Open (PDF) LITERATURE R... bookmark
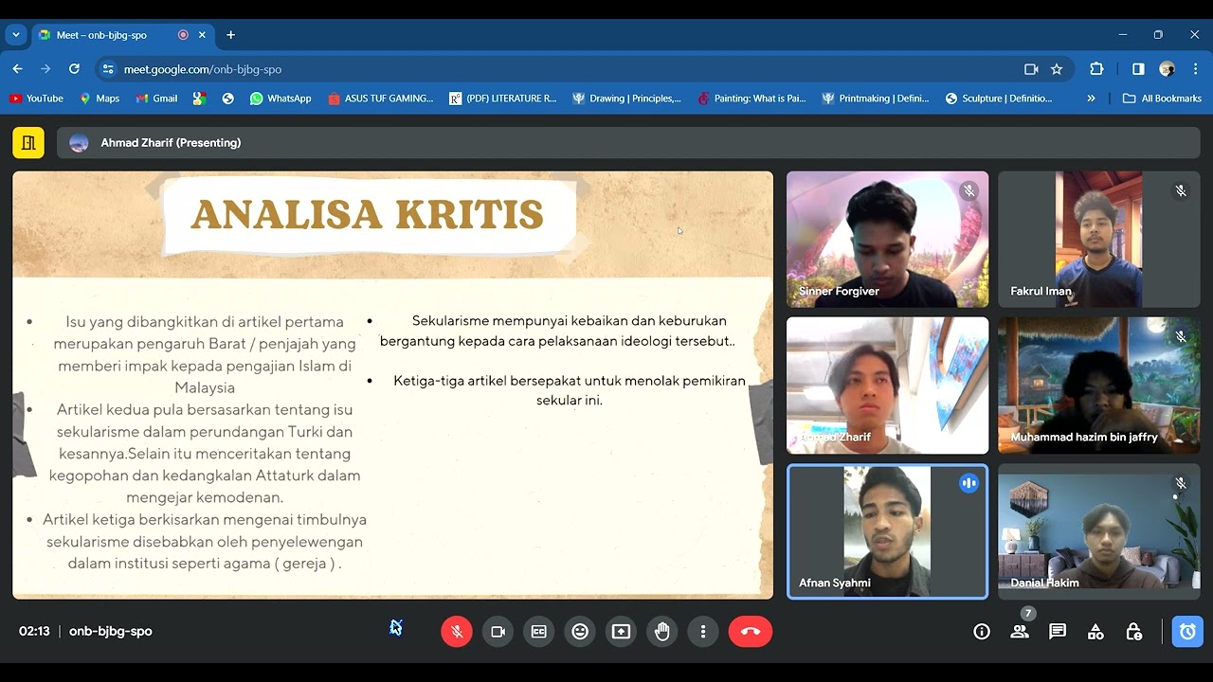The height and width of the screenshot is (682, 1213). coord(503,99)
